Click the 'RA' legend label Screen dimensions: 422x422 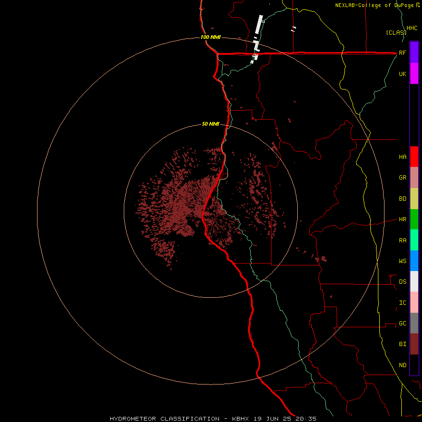tap(402, 241)
